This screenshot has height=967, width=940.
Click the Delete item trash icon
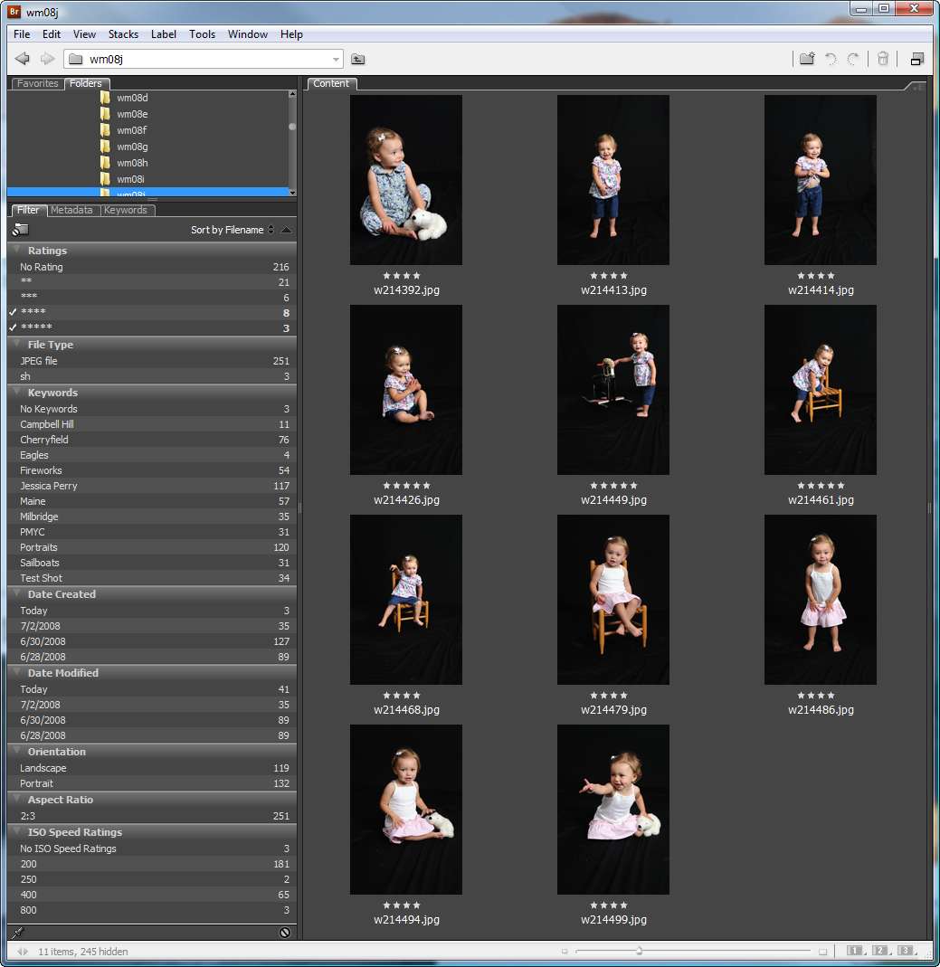pos(883,59)
